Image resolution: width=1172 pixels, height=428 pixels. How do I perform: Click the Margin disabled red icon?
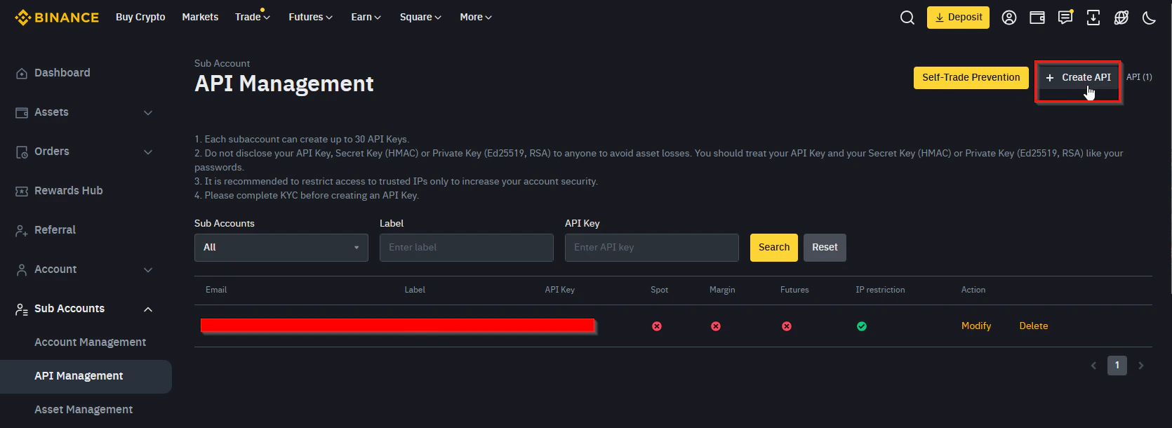[x=716, y=326]
